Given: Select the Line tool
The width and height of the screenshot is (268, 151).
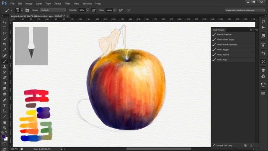Looking at the screenshot, I should point(5,117).
